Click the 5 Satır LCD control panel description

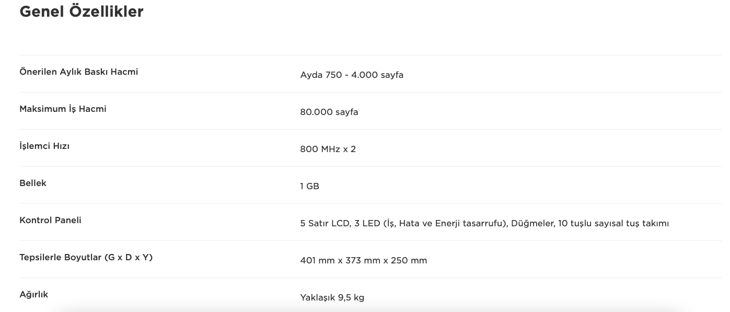pyautogui.click(x=484, y=223)
